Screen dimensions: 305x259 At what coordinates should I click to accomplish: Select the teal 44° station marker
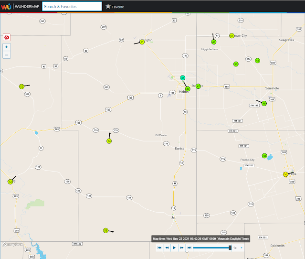tap(182, 78)
